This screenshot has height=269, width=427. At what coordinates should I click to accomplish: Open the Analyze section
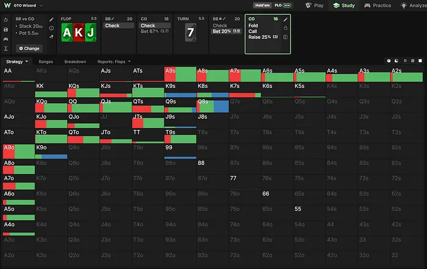414,5
